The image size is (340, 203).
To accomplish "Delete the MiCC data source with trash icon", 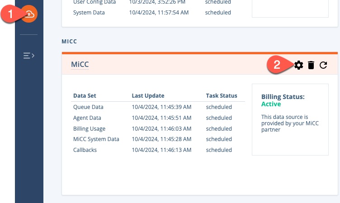I will click(311, 65).
